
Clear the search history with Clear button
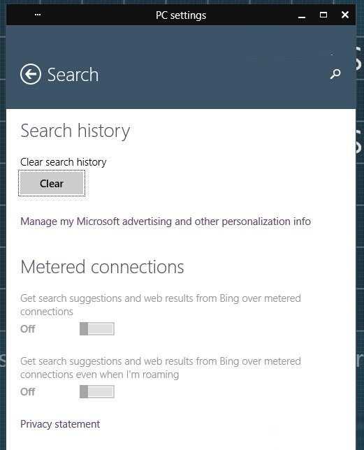coord(52,183)
